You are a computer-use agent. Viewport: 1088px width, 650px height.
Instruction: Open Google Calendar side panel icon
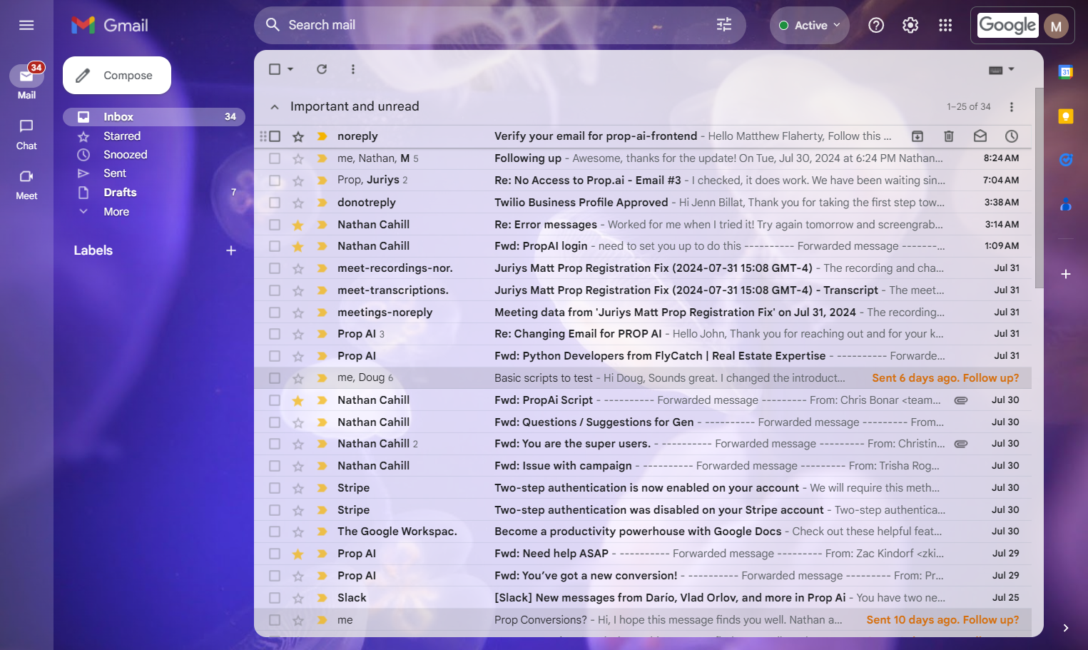click(1066, 71)
